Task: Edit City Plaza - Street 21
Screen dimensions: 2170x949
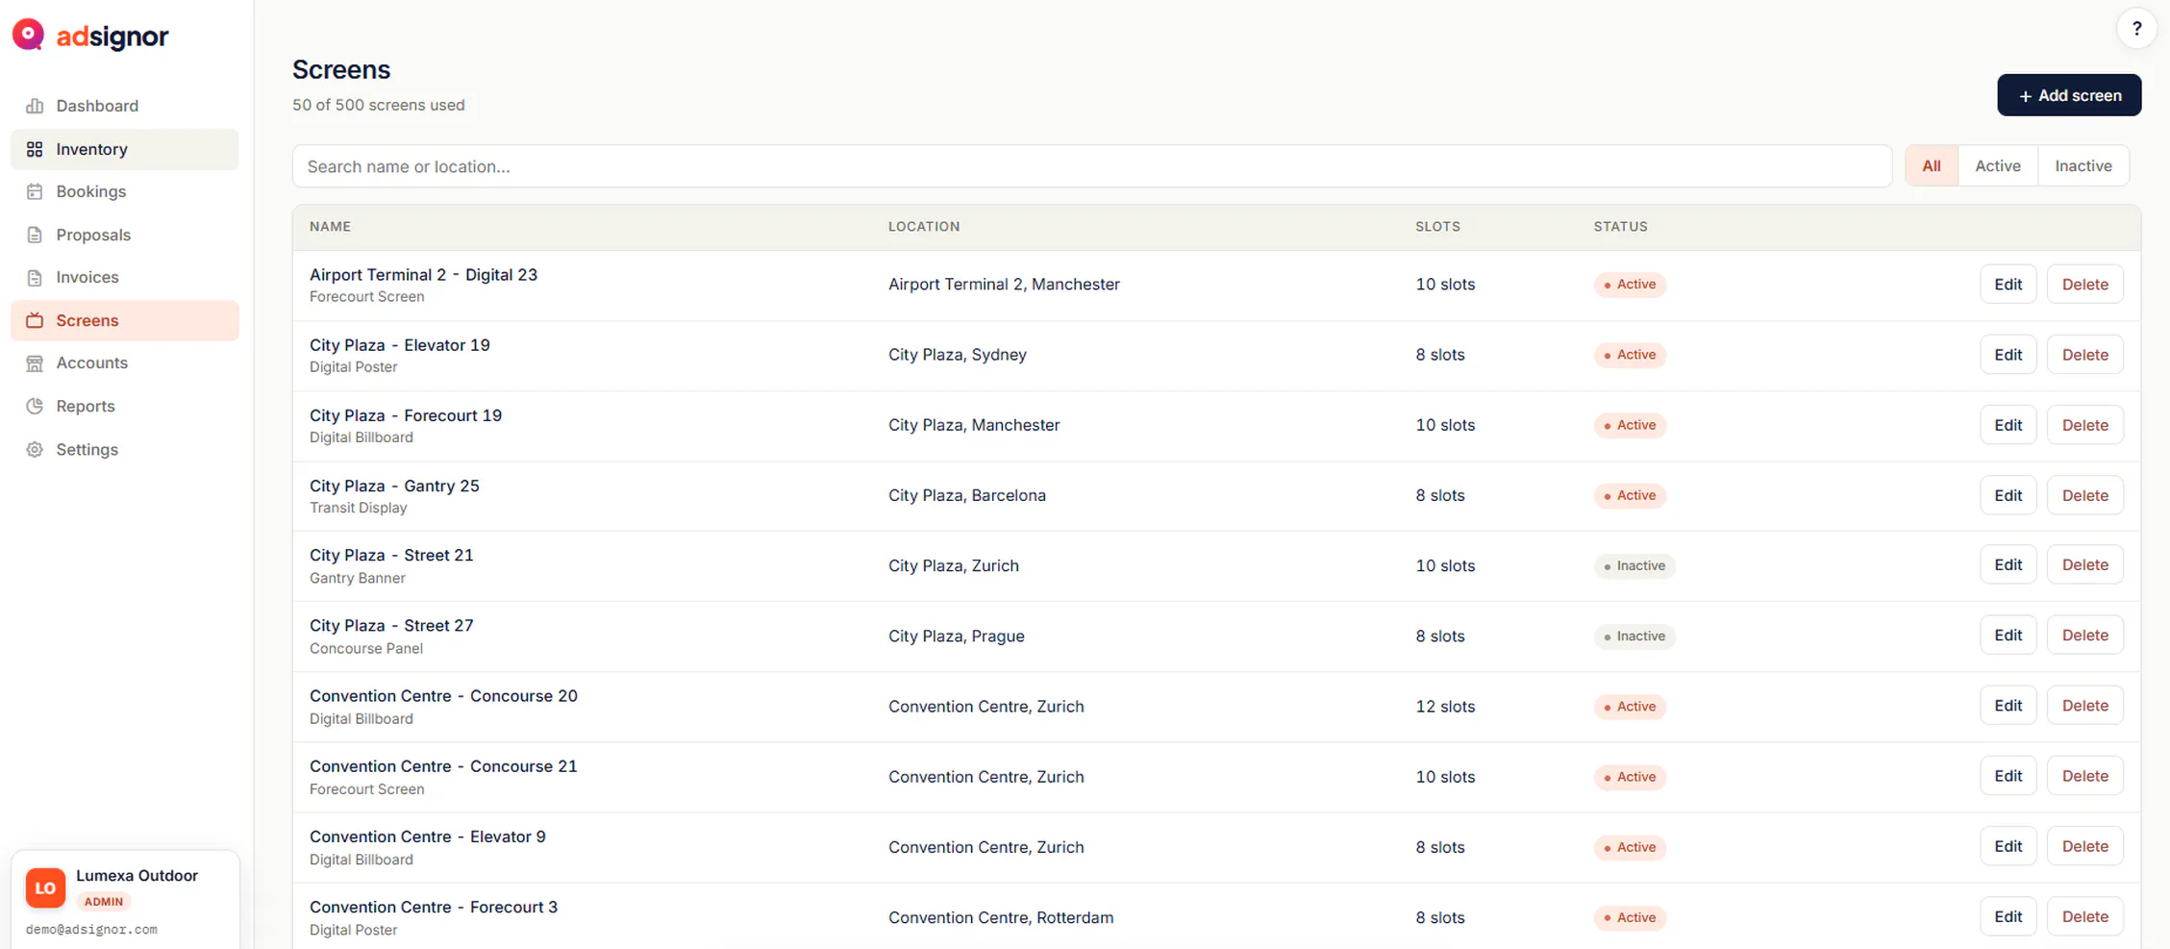Action: click(2008, 564)
